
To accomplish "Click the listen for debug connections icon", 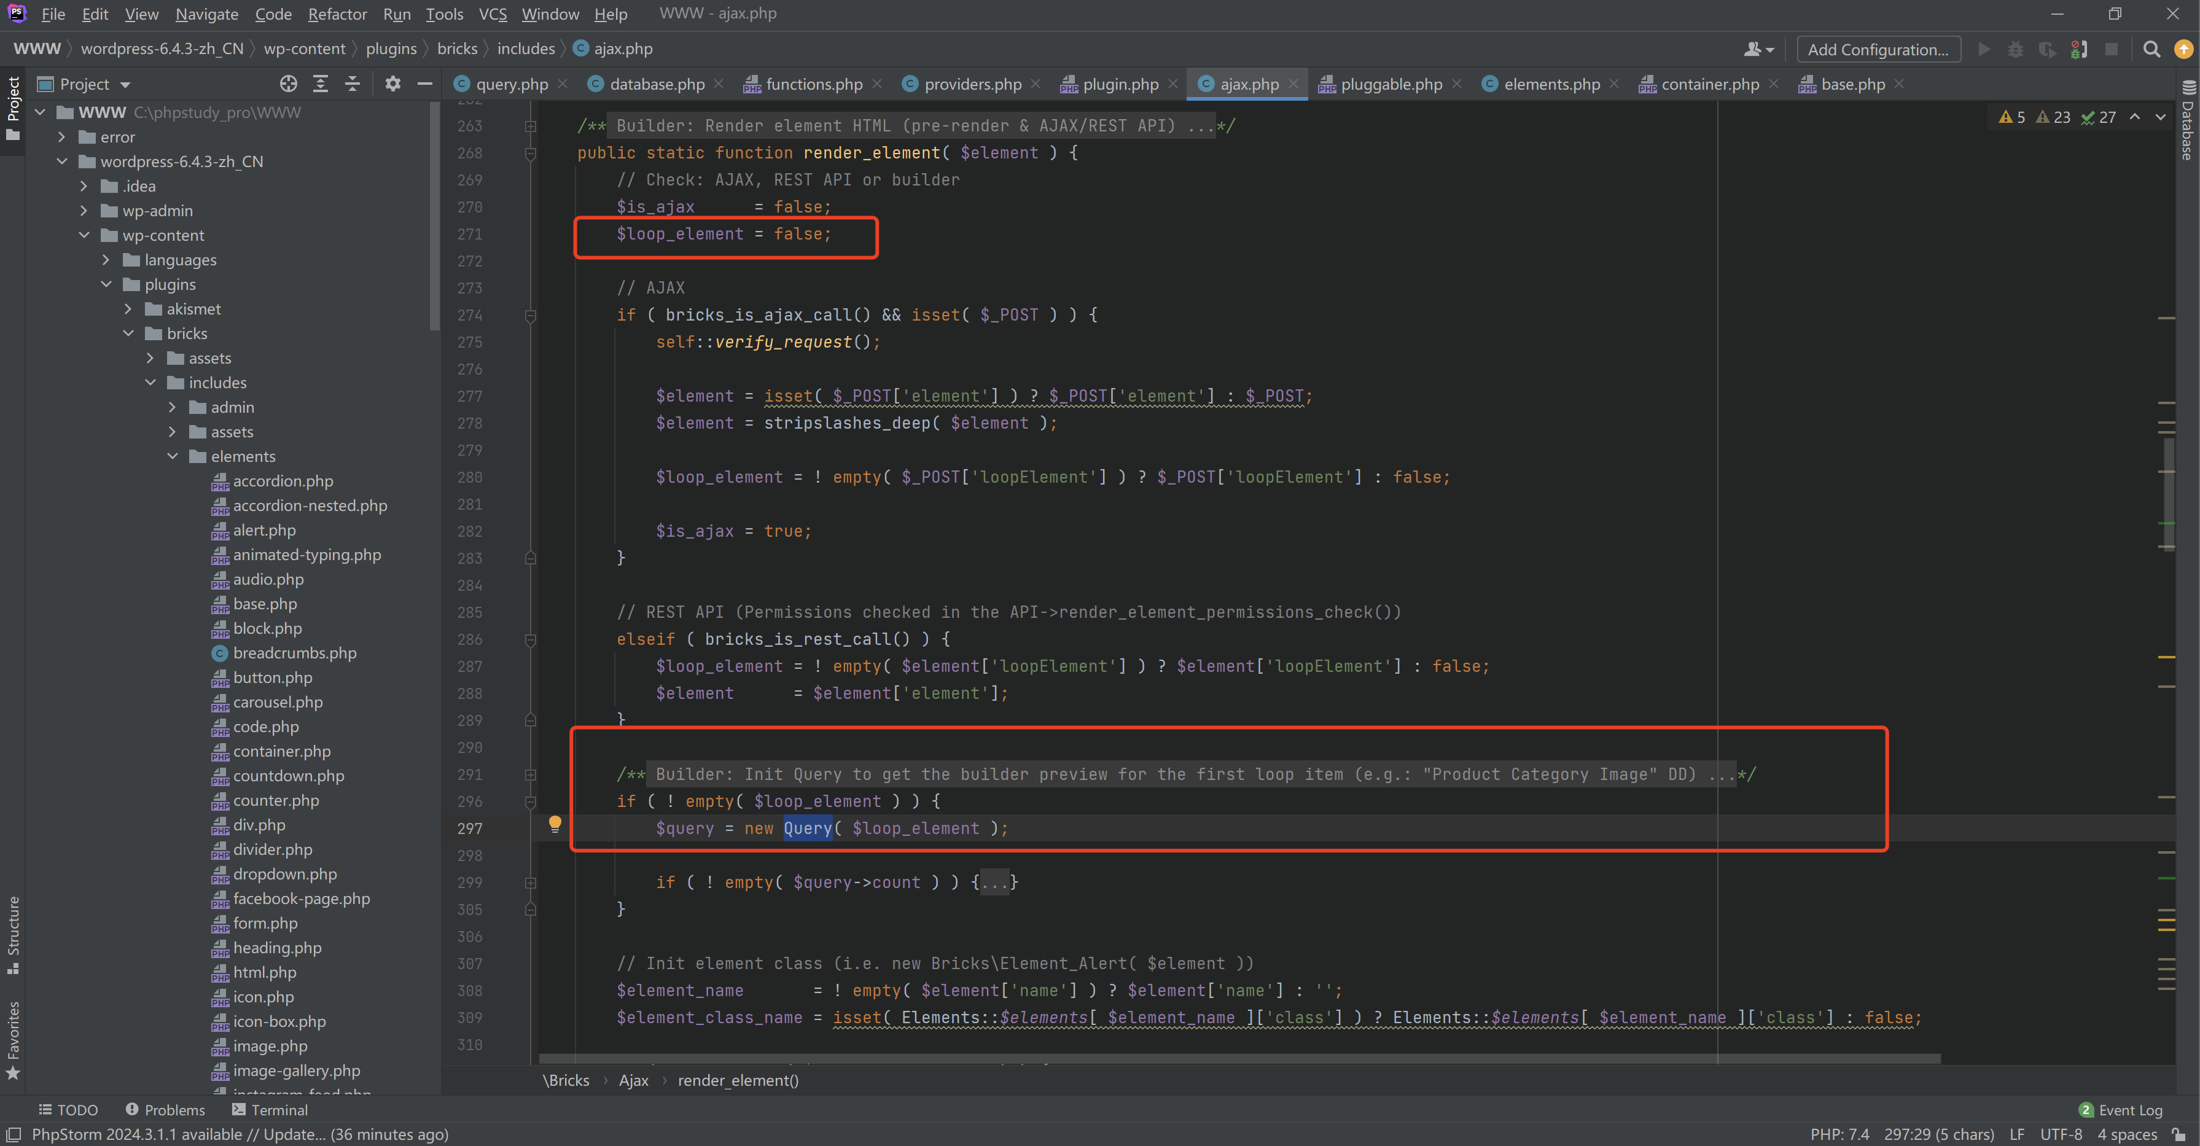I will 2079,50.
